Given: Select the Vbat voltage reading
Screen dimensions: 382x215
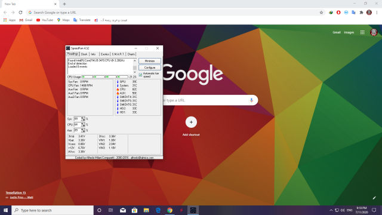Looking at the screenshot, I should (77, 140).
